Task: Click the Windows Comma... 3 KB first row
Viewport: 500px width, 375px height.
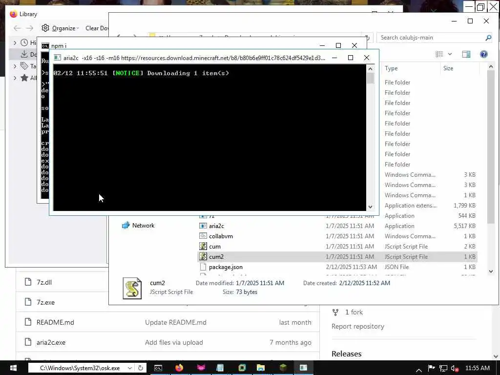Action: tap(430, 174)
